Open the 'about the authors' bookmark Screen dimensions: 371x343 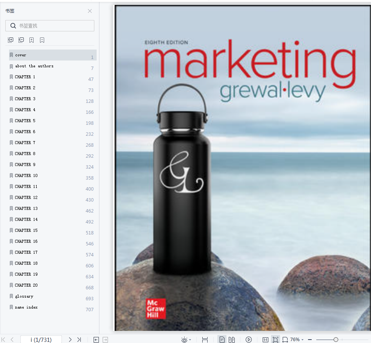click(x=53, y=66)
